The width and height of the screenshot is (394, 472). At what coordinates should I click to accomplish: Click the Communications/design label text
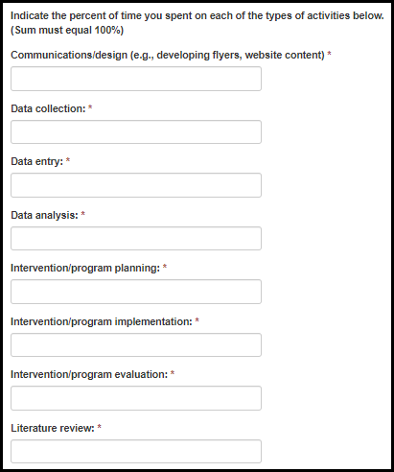pyautogui.click(x=168, y=55)
